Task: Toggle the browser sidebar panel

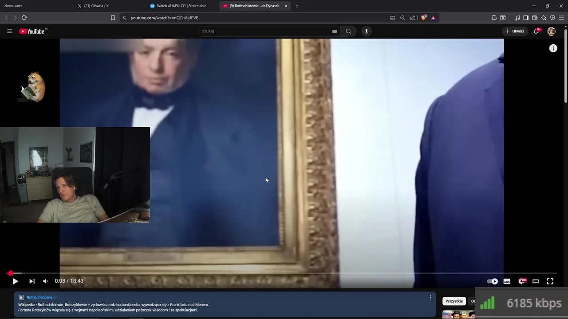Action: tap(526, 18)
